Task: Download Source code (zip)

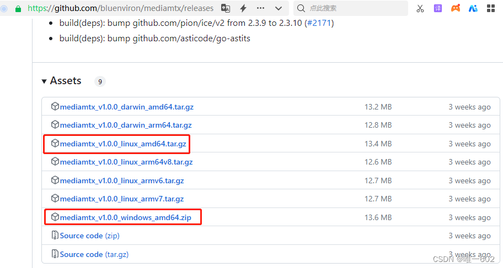Action: coord(89,236)
